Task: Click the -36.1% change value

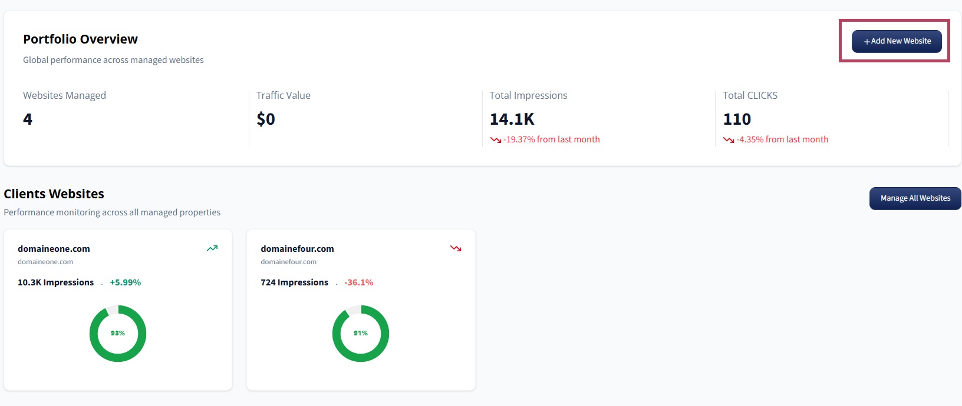Action: pyautogui.click(x=358, y=282)
